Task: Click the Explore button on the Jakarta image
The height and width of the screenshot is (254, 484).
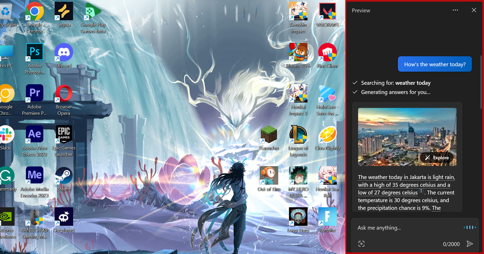Action: (437, 158)
